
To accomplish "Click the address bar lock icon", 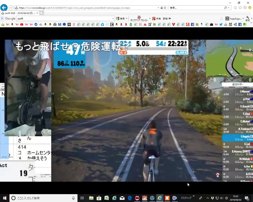I will click(x=162, y=8).
